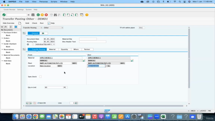Viewport: 215px width, 121px height.
Task: Click the printer icon beside slip checkbox
Action: [x=28, y=44]
